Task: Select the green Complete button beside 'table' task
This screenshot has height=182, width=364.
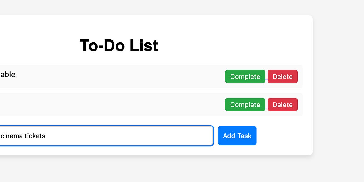Action: [245, 76]
